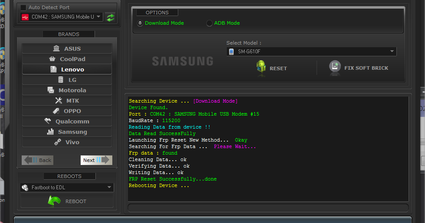425x223 pixels.
Task: Click the 'Select Model :' label
Action: (x=244, y=43)
